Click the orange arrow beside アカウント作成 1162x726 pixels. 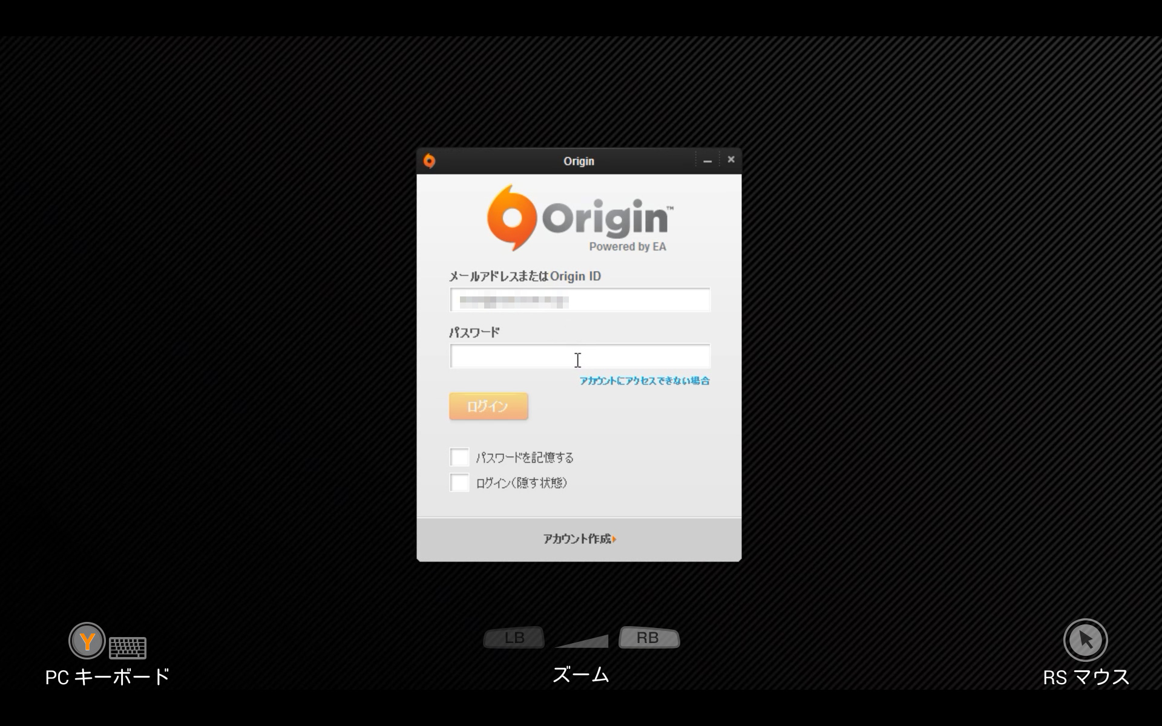(x=614, y=539)
